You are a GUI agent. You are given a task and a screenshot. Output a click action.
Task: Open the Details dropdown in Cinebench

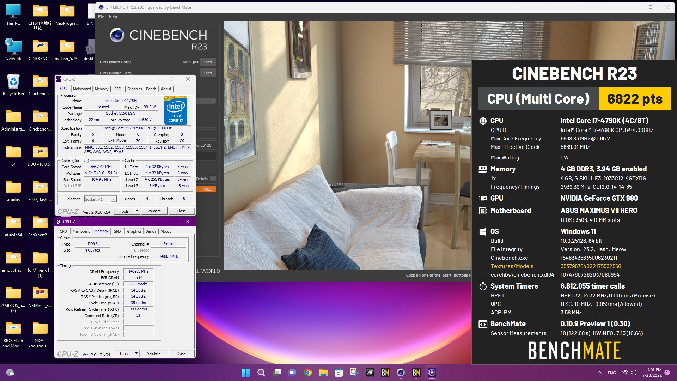213,179
